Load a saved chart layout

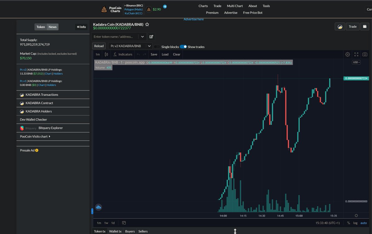coord(165,54)
